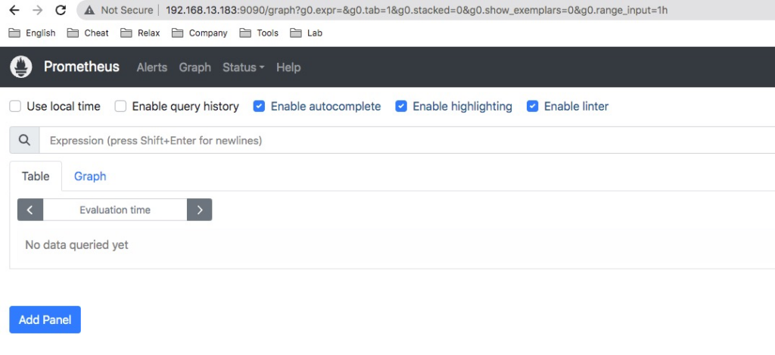This screenshot has width=775, height=355.
Task: Step evaluation time forward with right chevron
Action: (200, 210)
